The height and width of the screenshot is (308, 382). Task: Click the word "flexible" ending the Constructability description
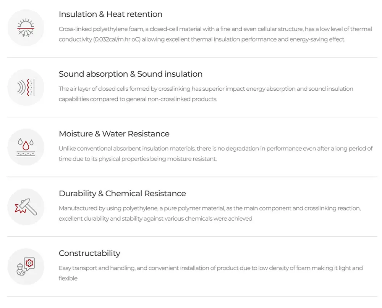pyautogui.click(x=68, y=279)
